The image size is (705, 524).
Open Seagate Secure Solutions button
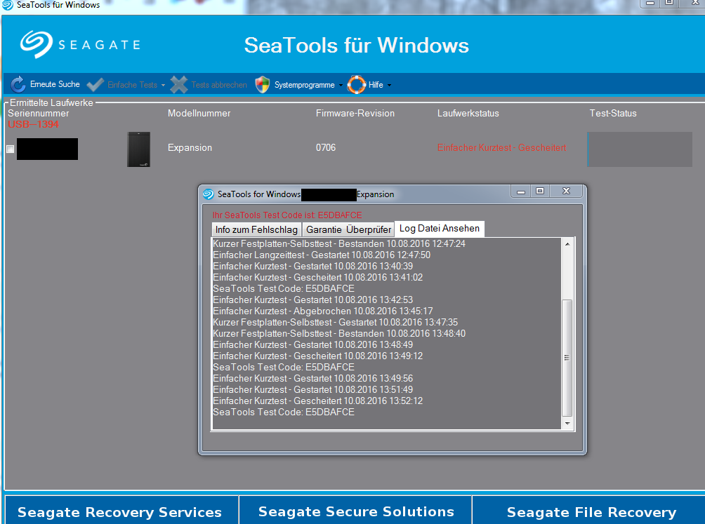[355, 510]
